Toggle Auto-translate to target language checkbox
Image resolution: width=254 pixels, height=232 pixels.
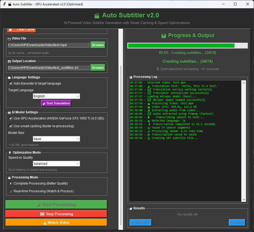point(10,83)
